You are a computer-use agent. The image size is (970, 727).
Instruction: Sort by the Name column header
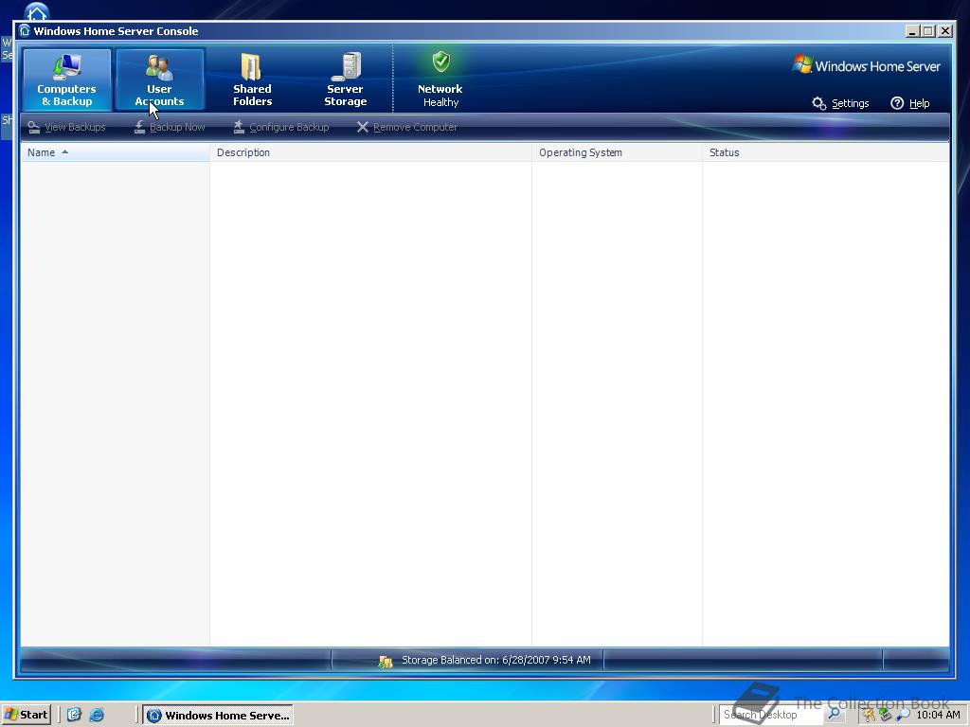115,152
